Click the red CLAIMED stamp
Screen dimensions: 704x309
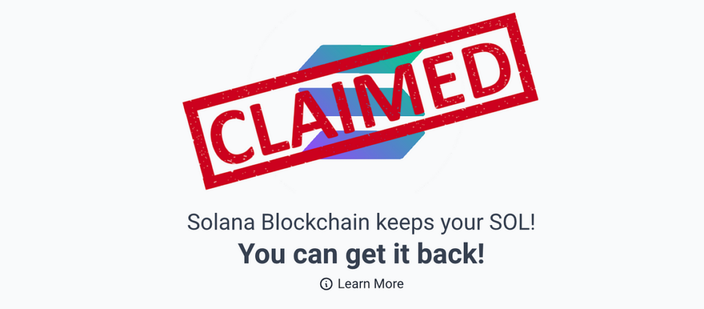point(360,100)
